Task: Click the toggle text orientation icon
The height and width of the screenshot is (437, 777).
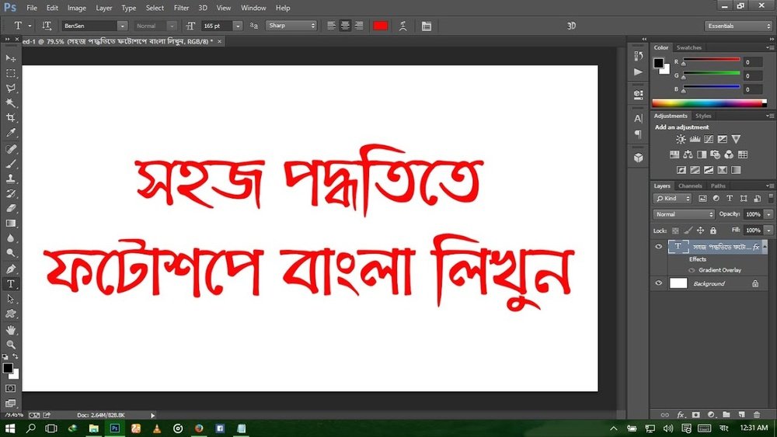Action: tap(46, 26)
